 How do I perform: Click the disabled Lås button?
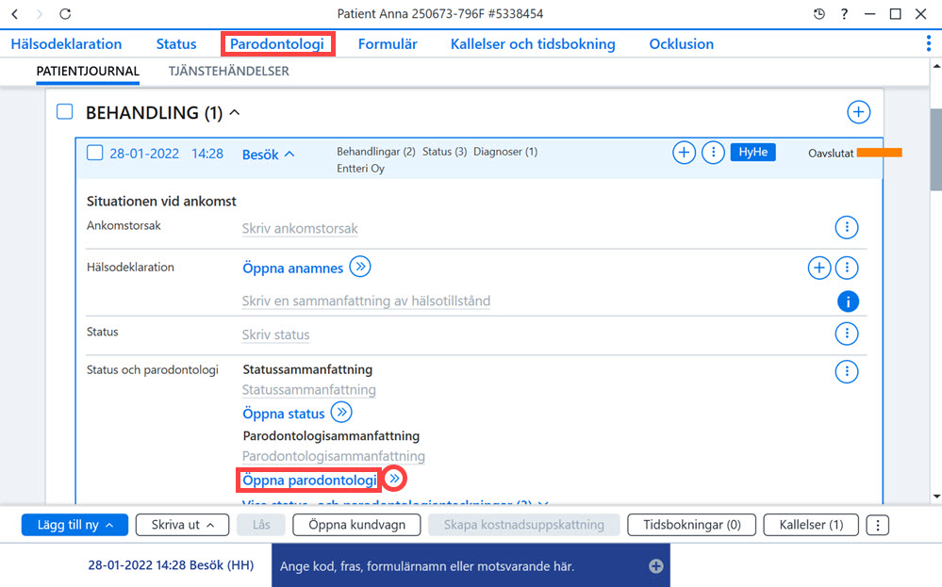[261, 525]
